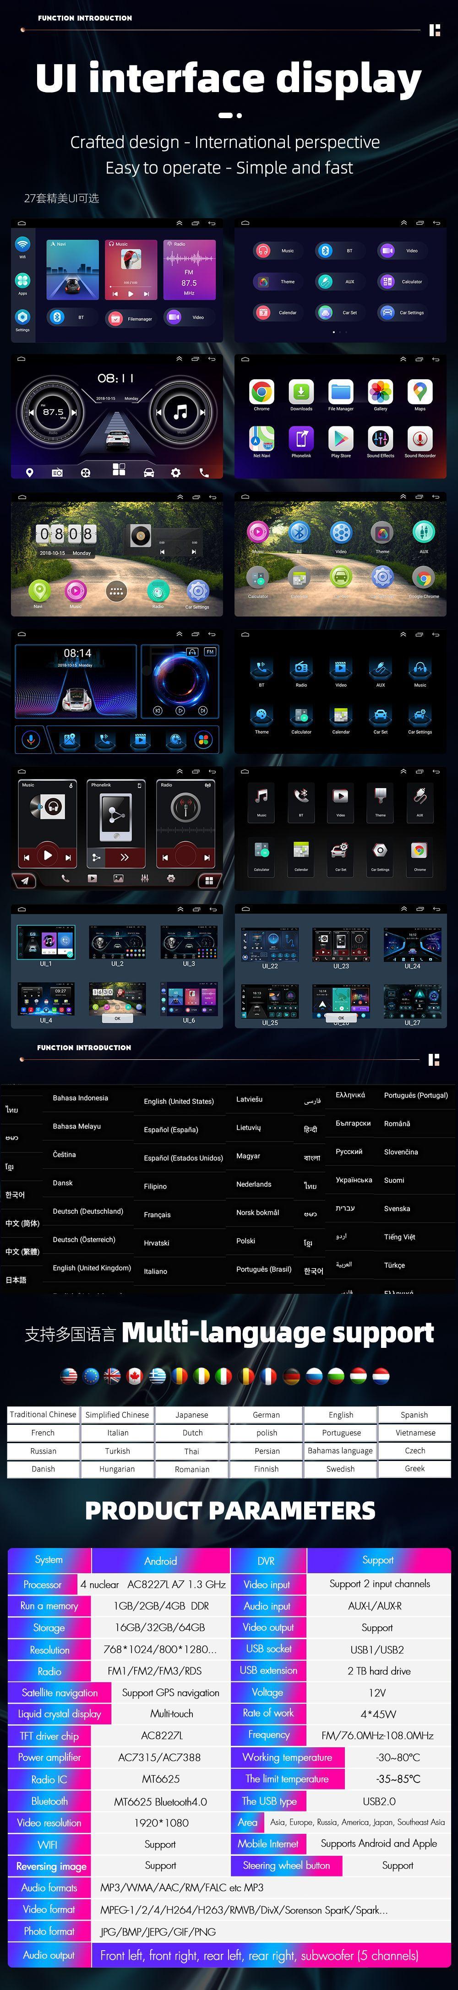The image size is (458, 1990).
Task: Choose Français from the language list
Action: pyautogui.click(x=158, y=1215)
